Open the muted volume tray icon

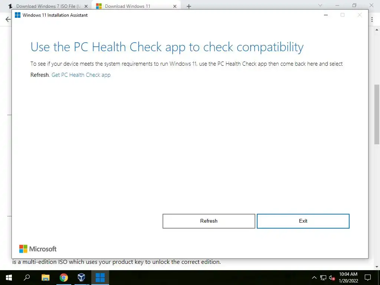pyautogui.click(x=332, y=278)
